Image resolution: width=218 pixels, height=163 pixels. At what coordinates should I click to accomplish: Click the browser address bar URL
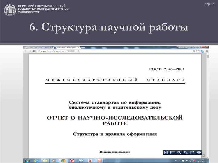point(60,51)
